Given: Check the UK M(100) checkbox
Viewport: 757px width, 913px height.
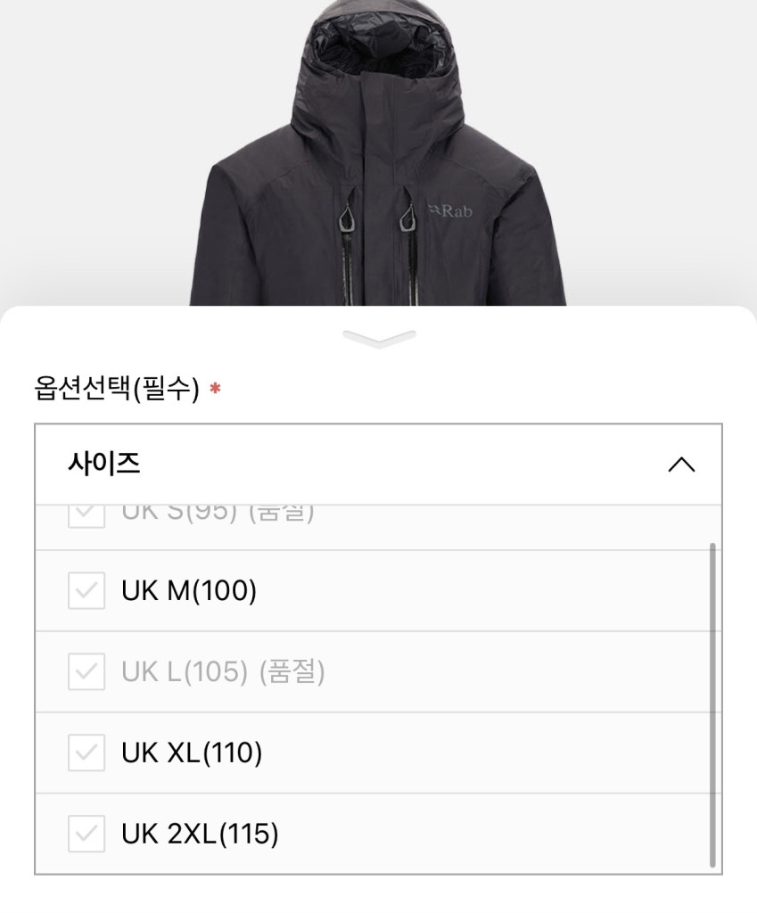Looking at the screenshot, I should [86, 591].
